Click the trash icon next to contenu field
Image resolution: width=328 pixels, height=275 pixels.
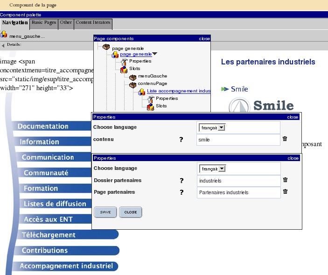(x=285, y=139)
